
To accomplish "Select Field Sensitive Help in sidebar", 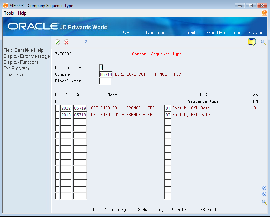I will click(x=24, y=50).
